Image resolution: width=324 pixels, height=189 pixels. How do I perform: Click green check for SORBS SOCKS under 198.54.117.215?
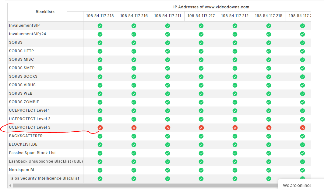click(269, 77)
